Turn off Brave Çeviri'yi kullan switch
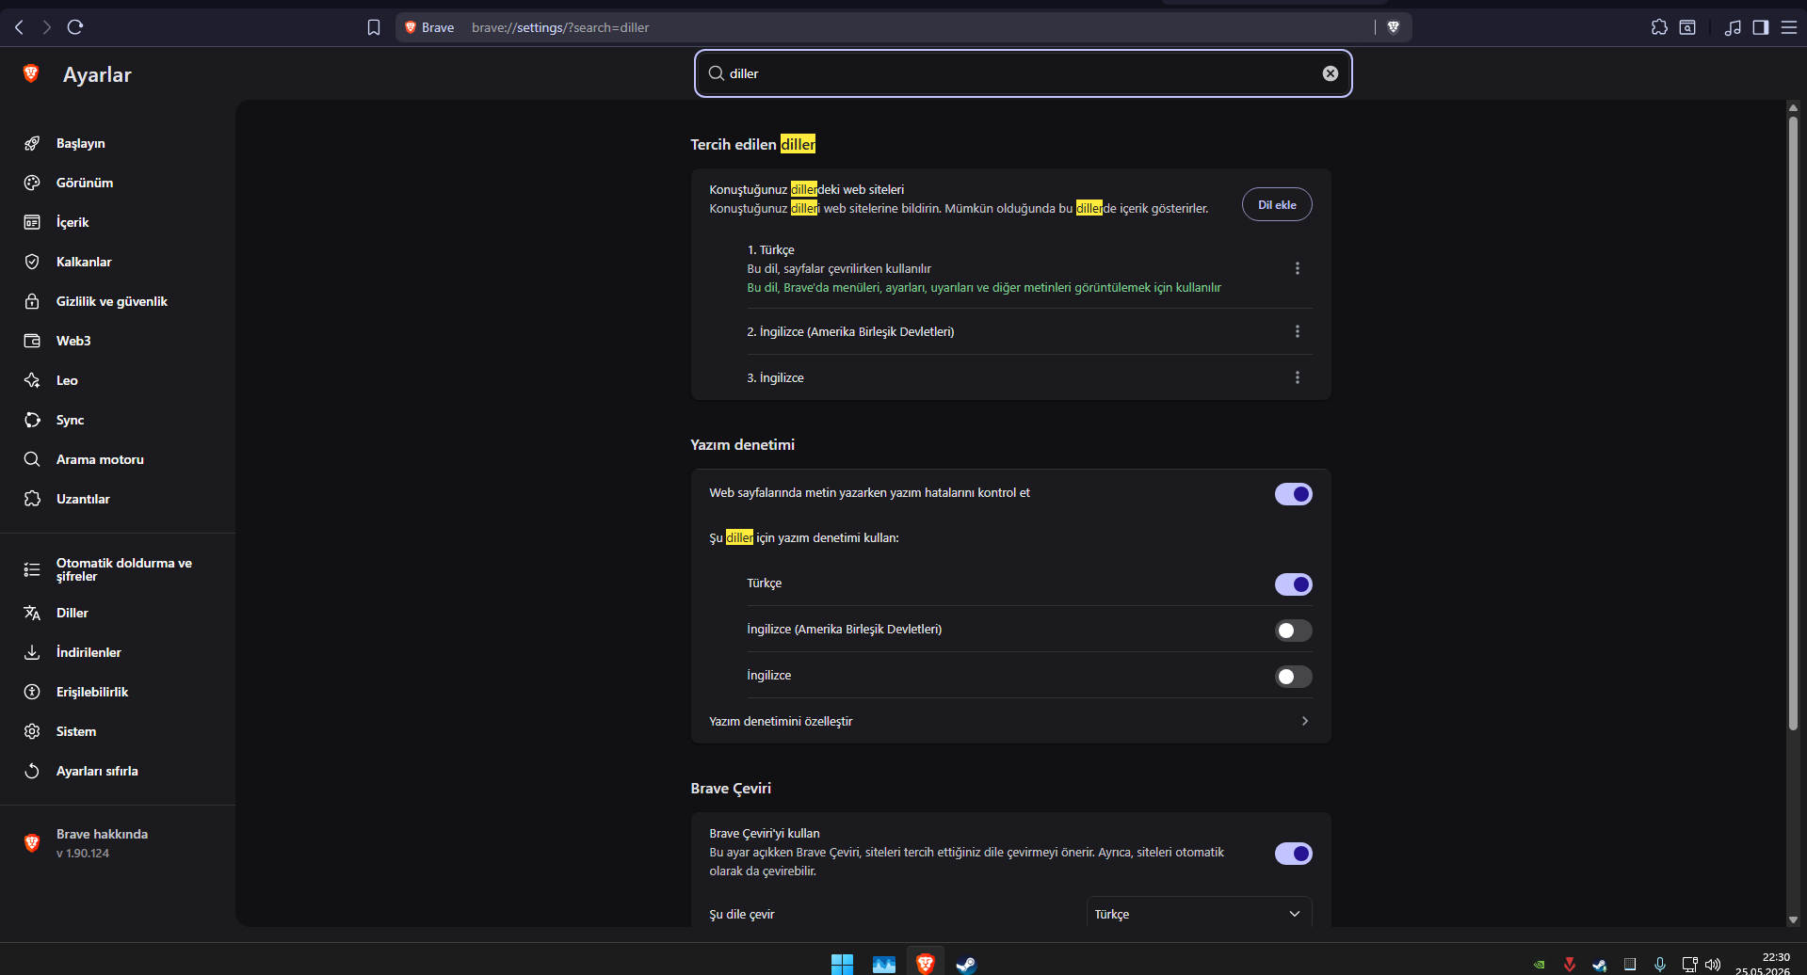This screenshot has width=1807, height=975. (x=1293, y=854)
